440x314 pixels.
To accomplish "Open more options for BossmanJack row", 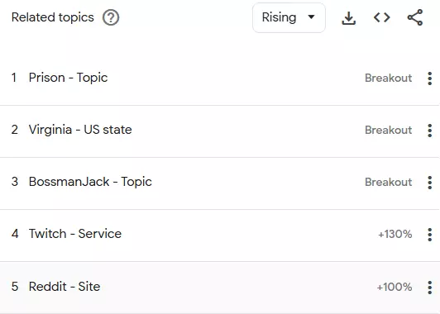I will point(429,183).
